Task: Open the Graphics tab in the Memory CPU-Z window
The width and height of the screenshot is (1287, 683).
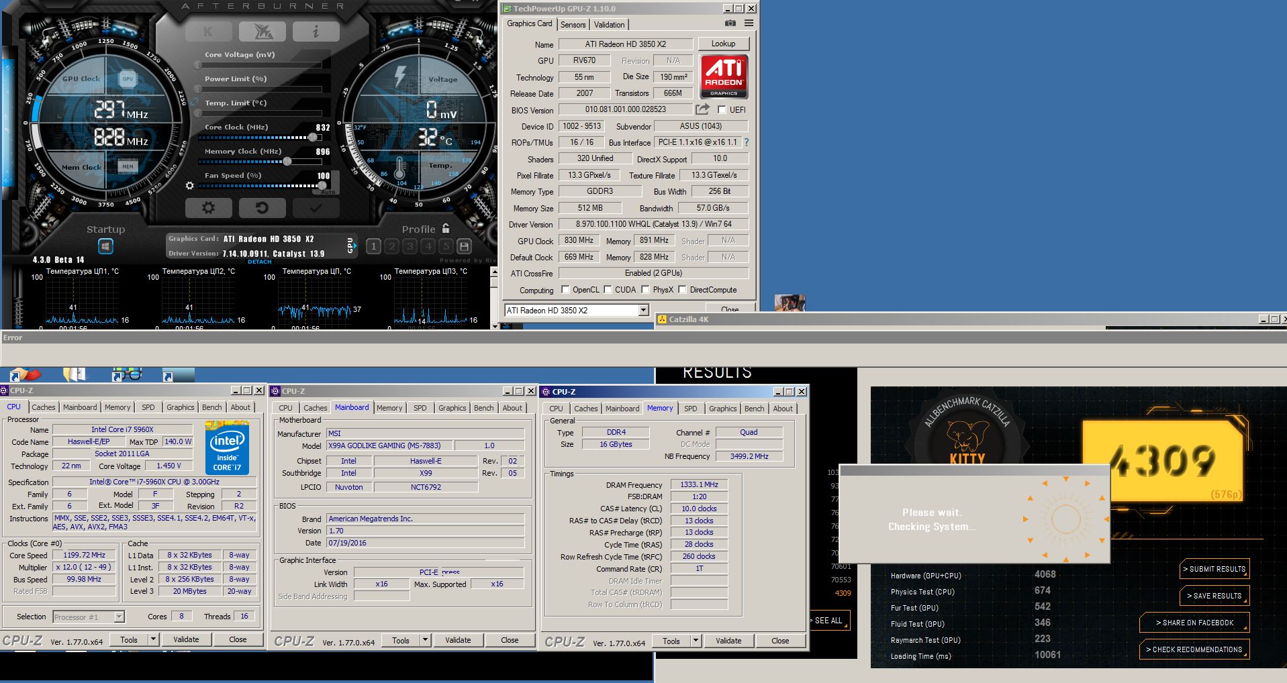Action: pyautogui.click(x=722, y=409)
